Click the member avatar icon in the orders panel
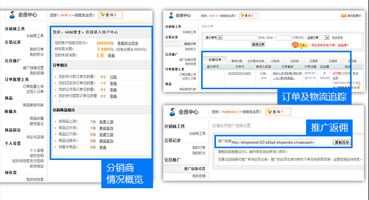369x200 pixels. click(171, 15)
